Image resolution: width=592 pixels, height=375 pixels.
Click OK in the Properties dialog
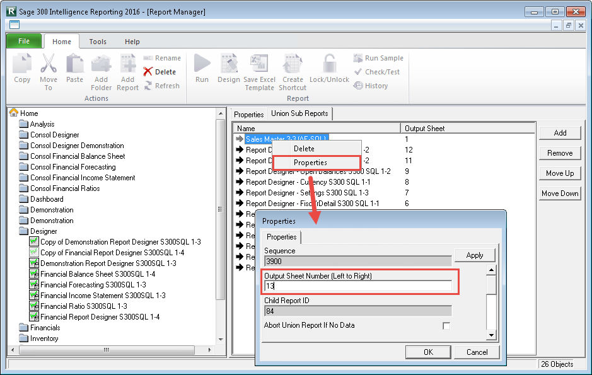[x=428, y=352]
